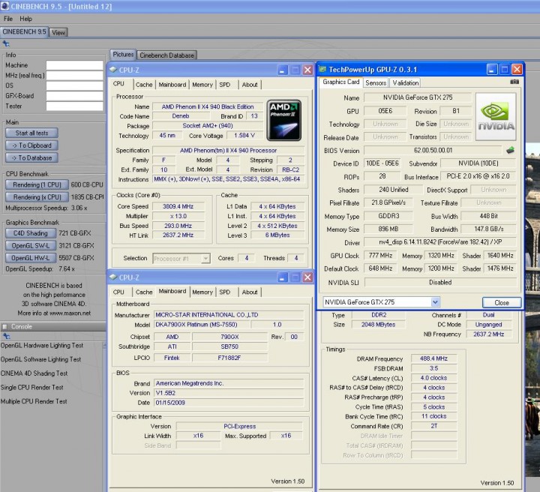Click the small blue icon under CINEBENCH 9.5 tab
540x492 pixels.
(6, 43)
